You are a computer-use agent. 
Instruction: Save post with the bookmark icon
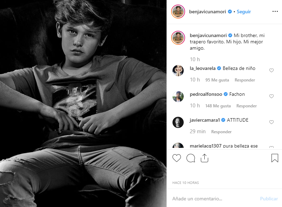pos(275,158)
